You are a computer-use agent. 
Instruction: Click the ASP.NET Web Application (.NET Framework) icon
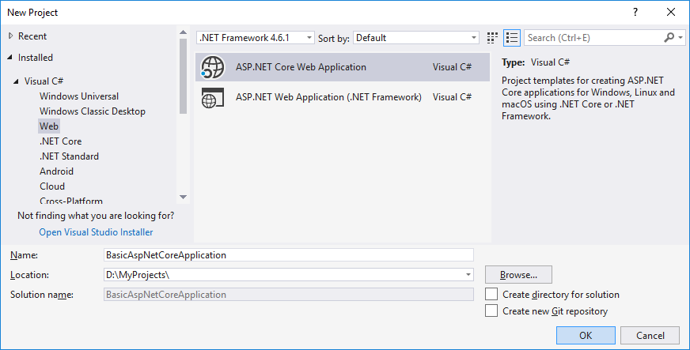[213, 97]
